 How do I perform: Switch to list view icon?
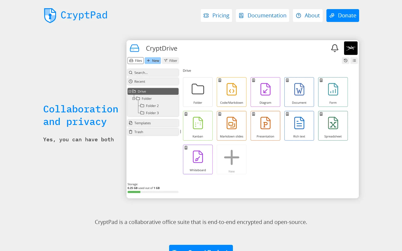click(x=354, y=60)
